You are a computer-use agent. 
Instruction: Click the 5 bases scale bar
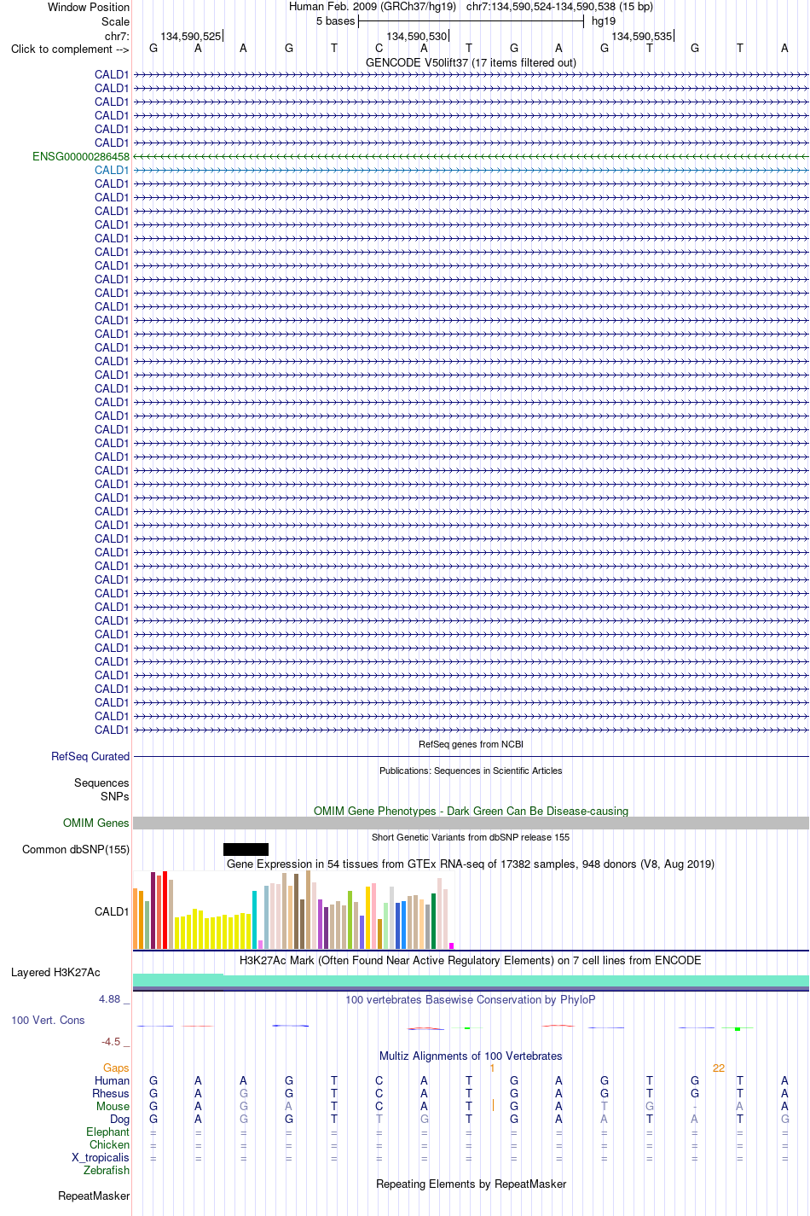[471, 21]
